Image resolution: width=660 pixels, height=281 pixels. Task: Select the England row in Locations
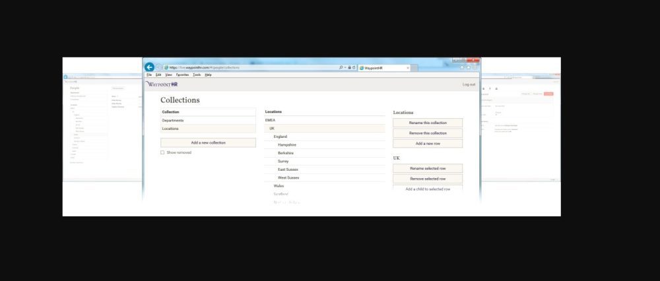[x=280, y=137]
